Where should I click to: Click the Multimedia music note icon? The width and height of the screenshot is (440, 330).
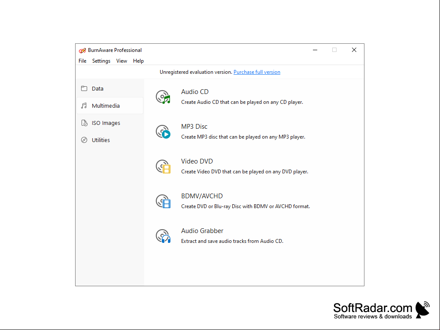[84, 106]
